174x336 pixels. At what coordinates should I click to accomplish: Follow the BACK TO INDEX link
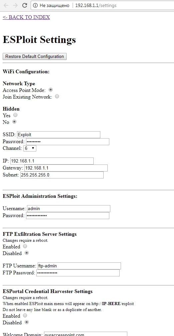[x=26, y=17]
